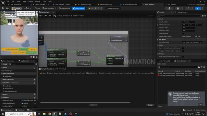Click the frame skip icon beside Play

(93, 8)
